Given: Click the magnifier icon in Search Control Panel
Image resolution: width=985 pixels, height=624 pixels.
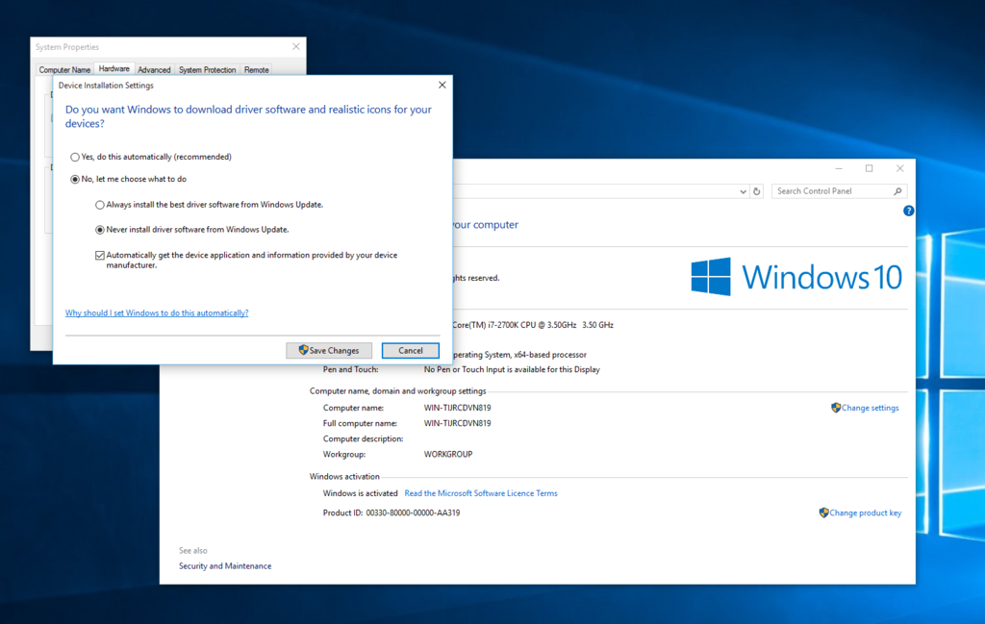Looking at the screenshot, I should (897, 191).
